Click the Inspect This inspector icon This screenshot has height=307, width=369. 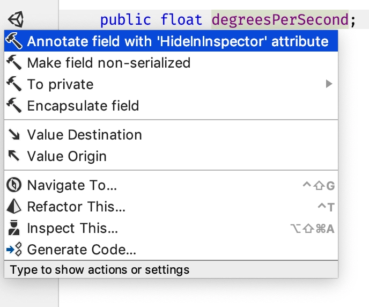click(x=14, y=228)
